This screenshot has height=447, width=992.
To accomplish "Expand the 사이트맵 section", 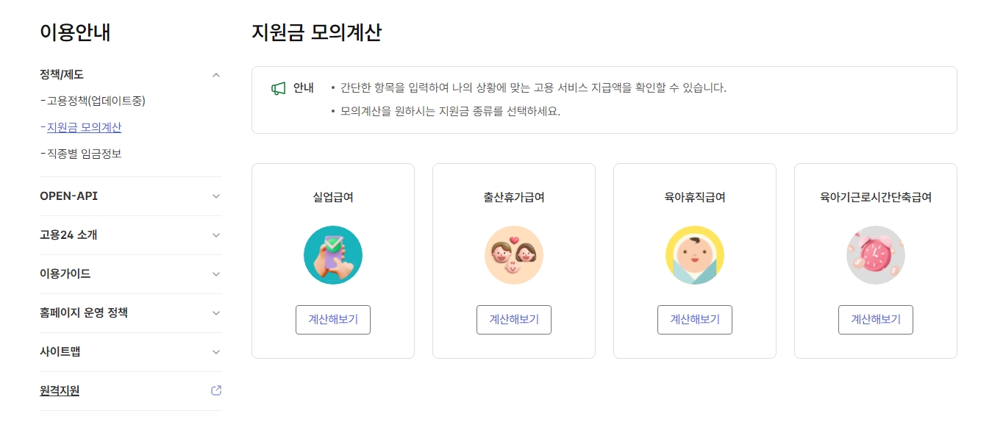I will tap(215, 351).
